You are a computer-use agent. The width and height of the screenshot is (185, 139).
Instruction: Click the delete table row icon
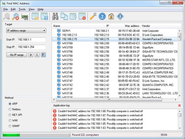82,16
